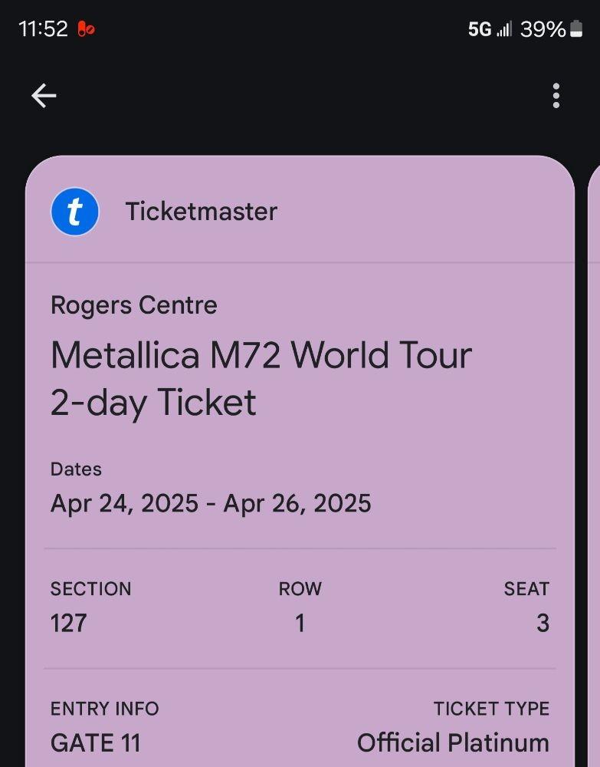
Task: Tap the 39% battery percentage
Action: coord(543,30)
